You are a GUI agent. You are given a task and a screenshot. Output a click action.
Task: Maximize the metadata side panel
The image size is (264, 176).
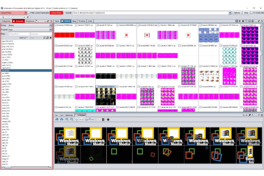pos(51,21)
